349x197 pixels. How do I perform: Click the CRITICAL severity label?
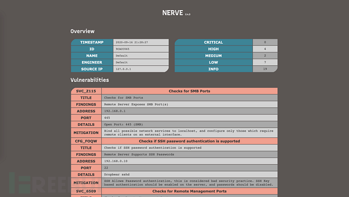(213, 42)
